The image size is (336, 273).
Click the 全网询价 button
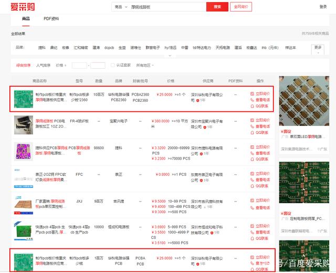pyautogui.click(x=241, y=7)
